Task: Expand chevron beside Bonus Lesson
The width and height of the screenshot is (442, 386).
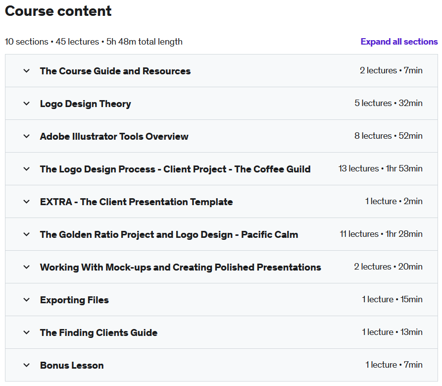Action: pyautogui.click(x=27, y=365)
